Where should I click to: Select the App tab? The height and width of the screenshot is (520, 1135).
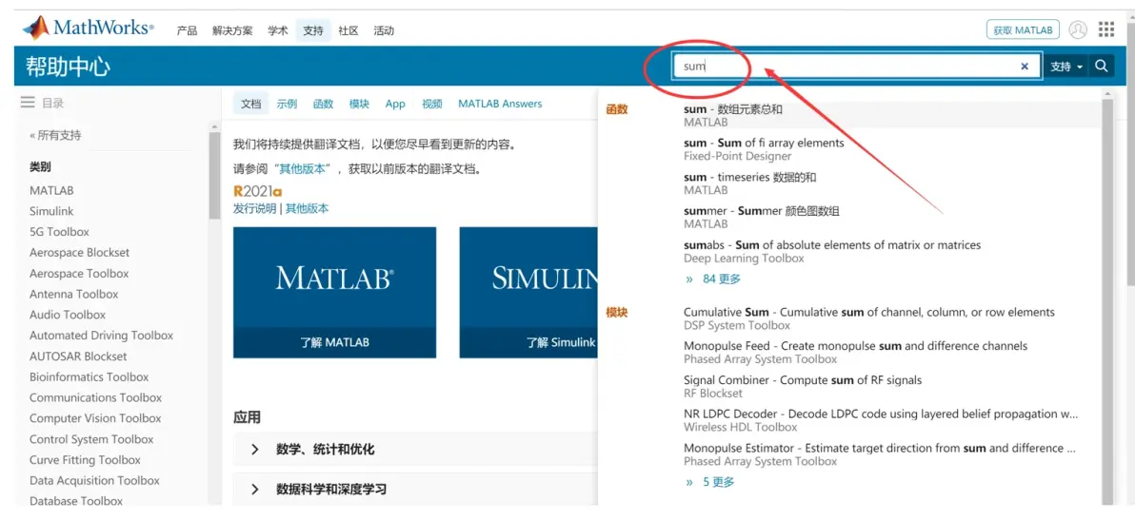coord(395,104)
